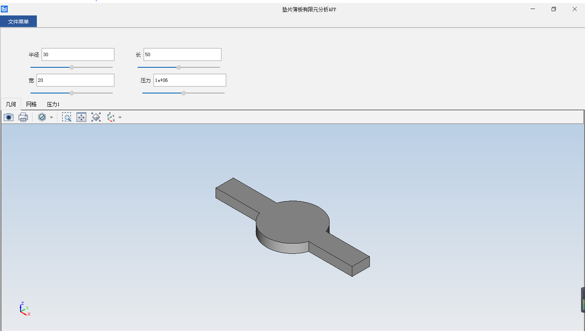Click the app icon in the title bar
Image resolution: width=585 pixels, height=331 pixels.
tap(4, 9)
